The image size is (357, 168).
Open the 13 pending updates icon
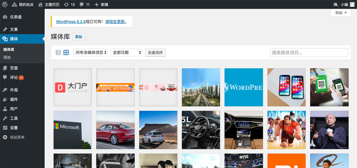pos(69,4)
